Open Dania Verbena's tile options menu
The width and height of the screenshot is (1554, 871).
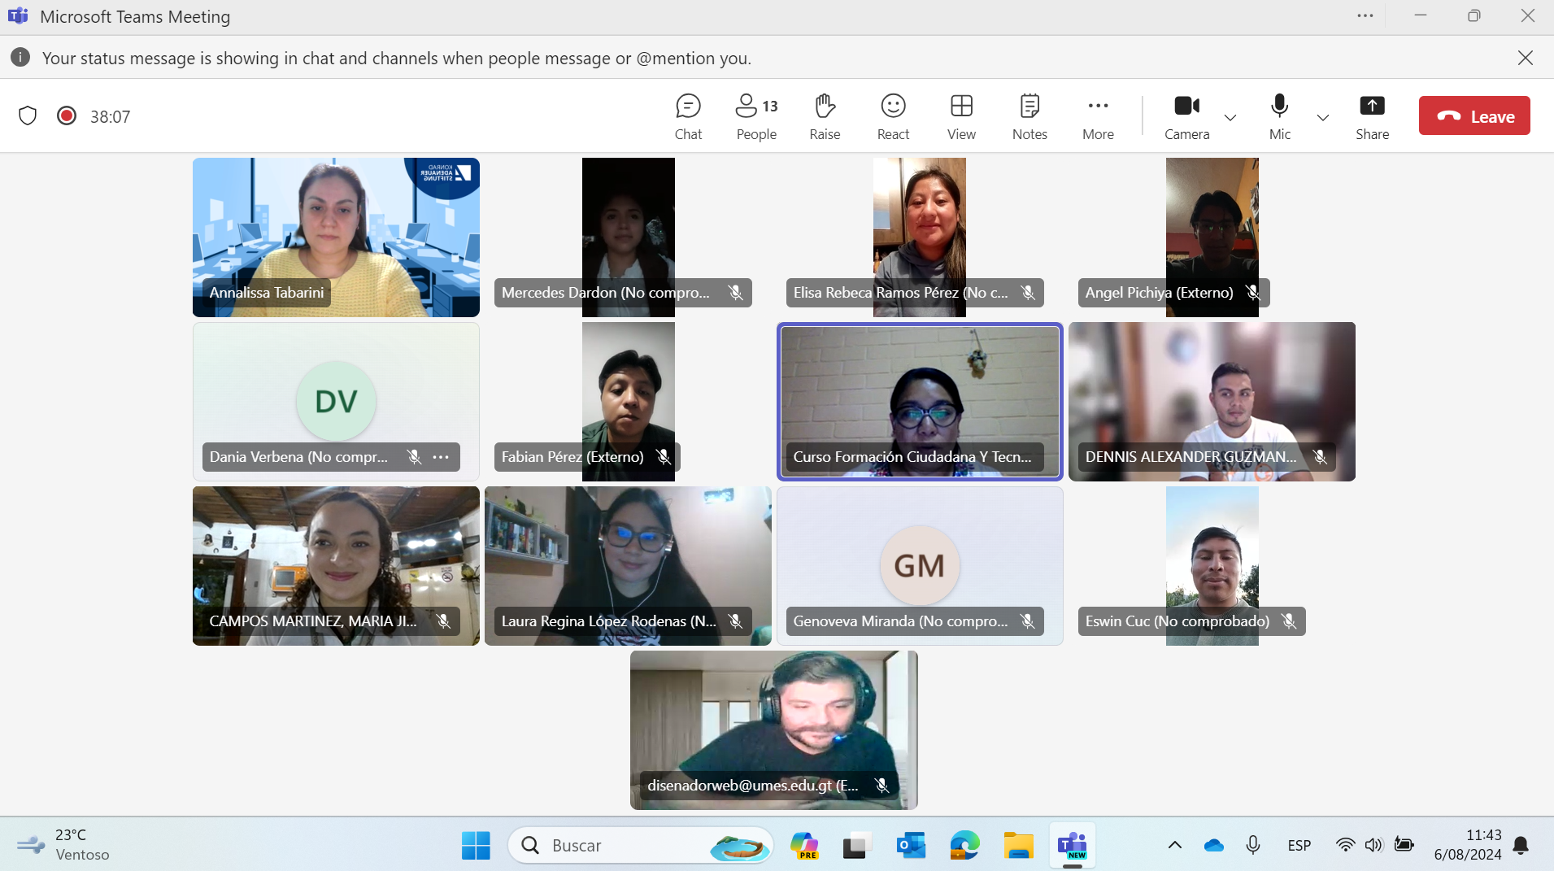click(441, 457)
